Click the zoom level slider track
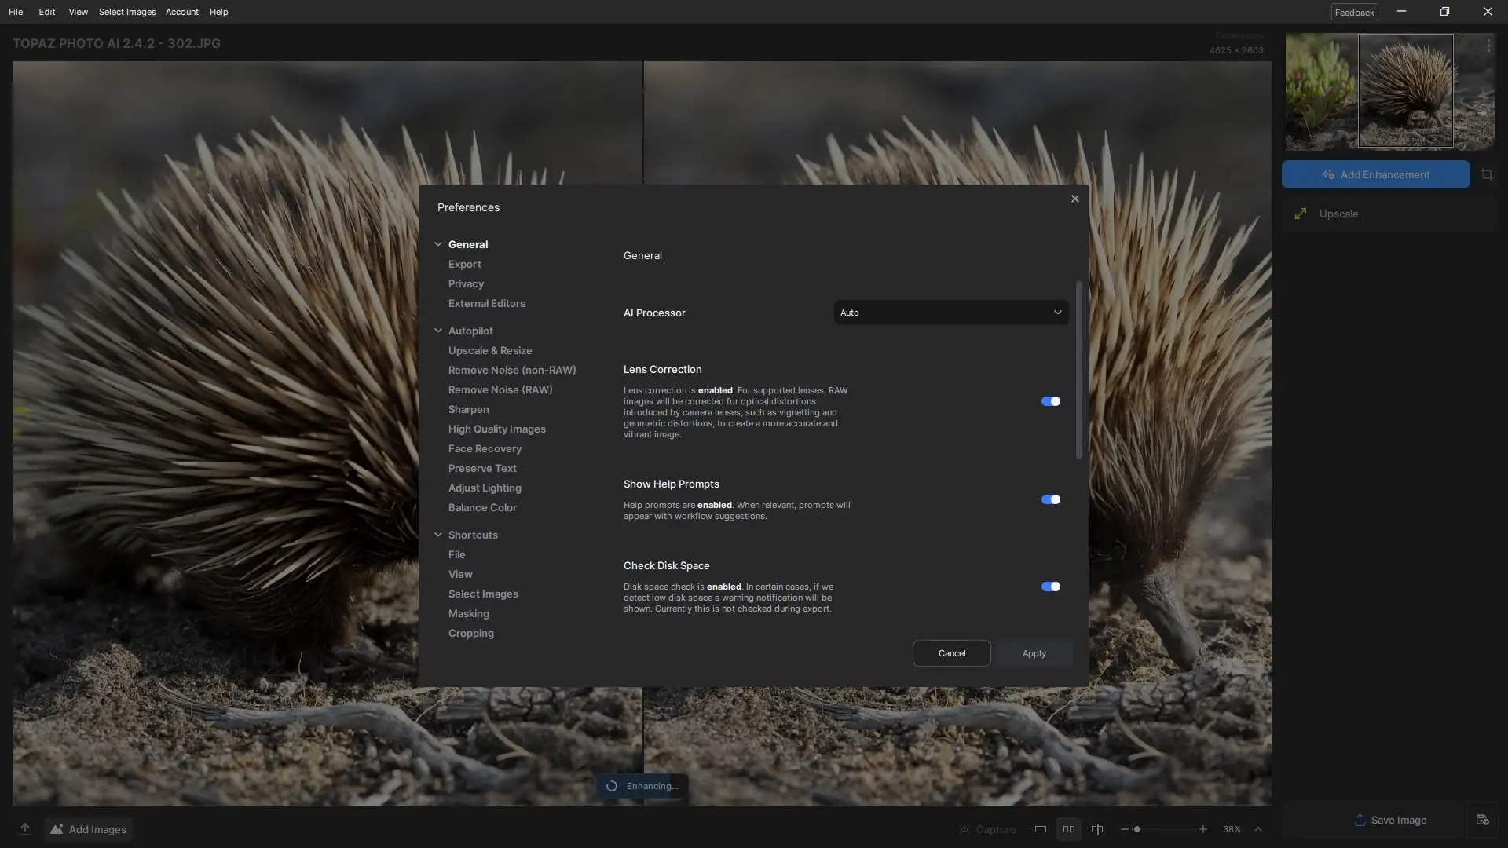This screenshot has height=848, width=1508. (x=1170, y=829)
